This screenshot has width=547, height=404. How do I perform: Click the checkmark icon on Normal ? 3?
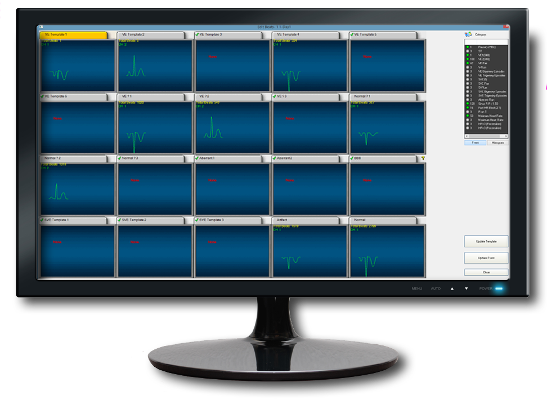(120, 159)
